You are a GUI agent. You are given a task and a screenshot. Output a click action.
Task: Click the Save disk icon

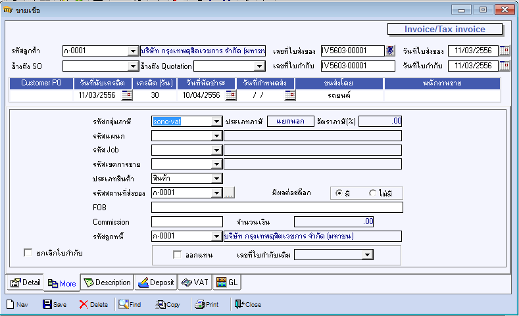pos(47,304)
